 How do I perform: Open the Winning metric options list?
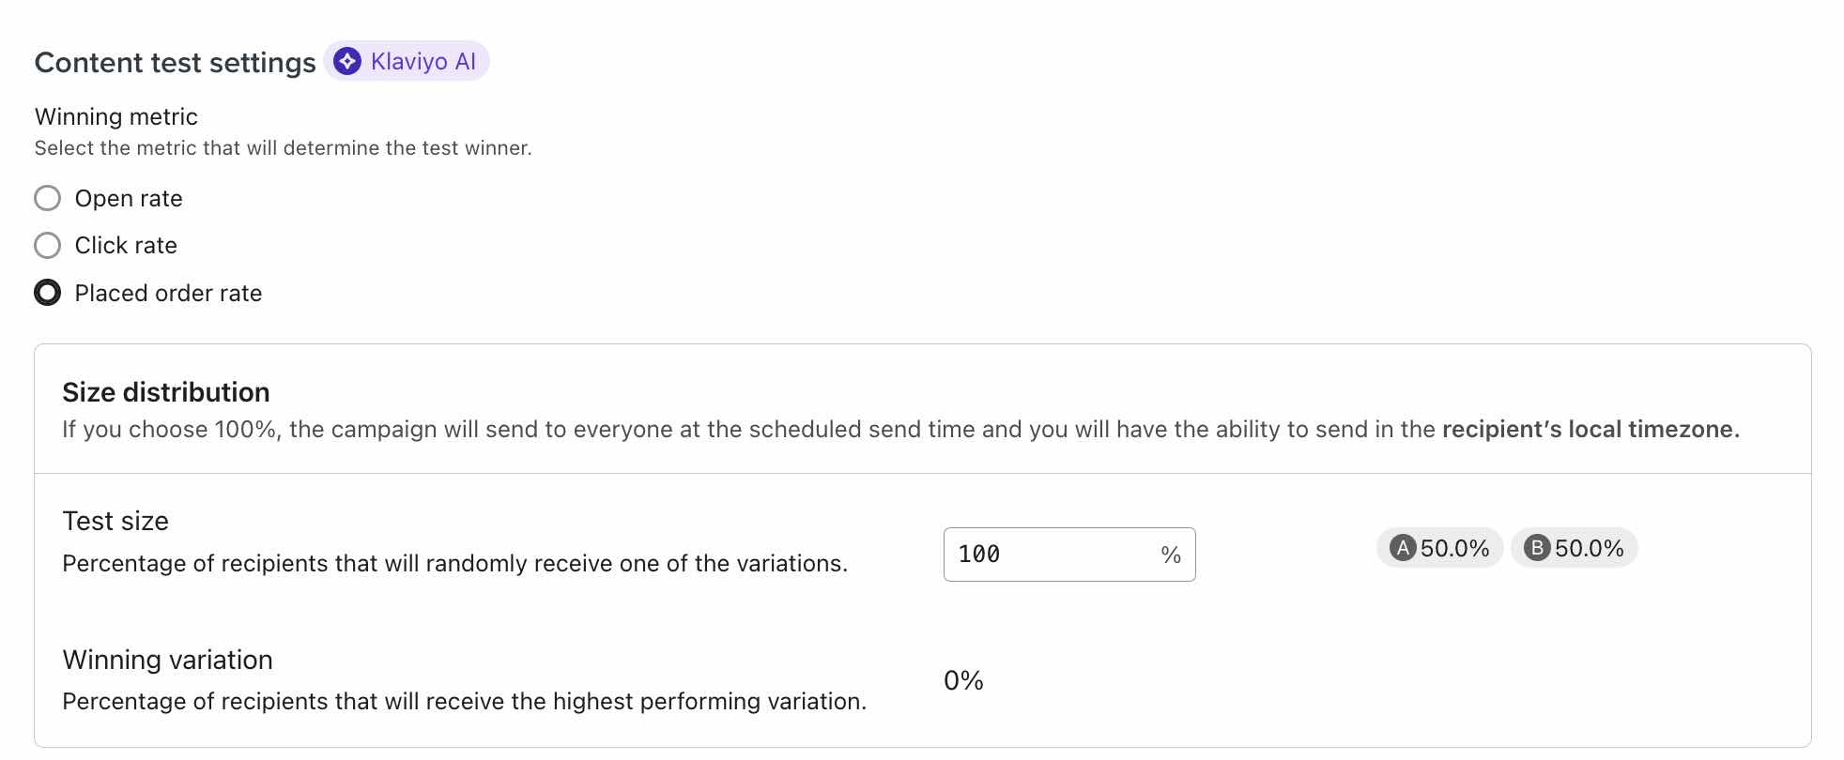pyautogui.click(x=115, y=116)
